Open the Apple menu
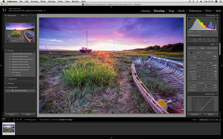The height and width of the screenshot is (139, 223). point(4,1)
